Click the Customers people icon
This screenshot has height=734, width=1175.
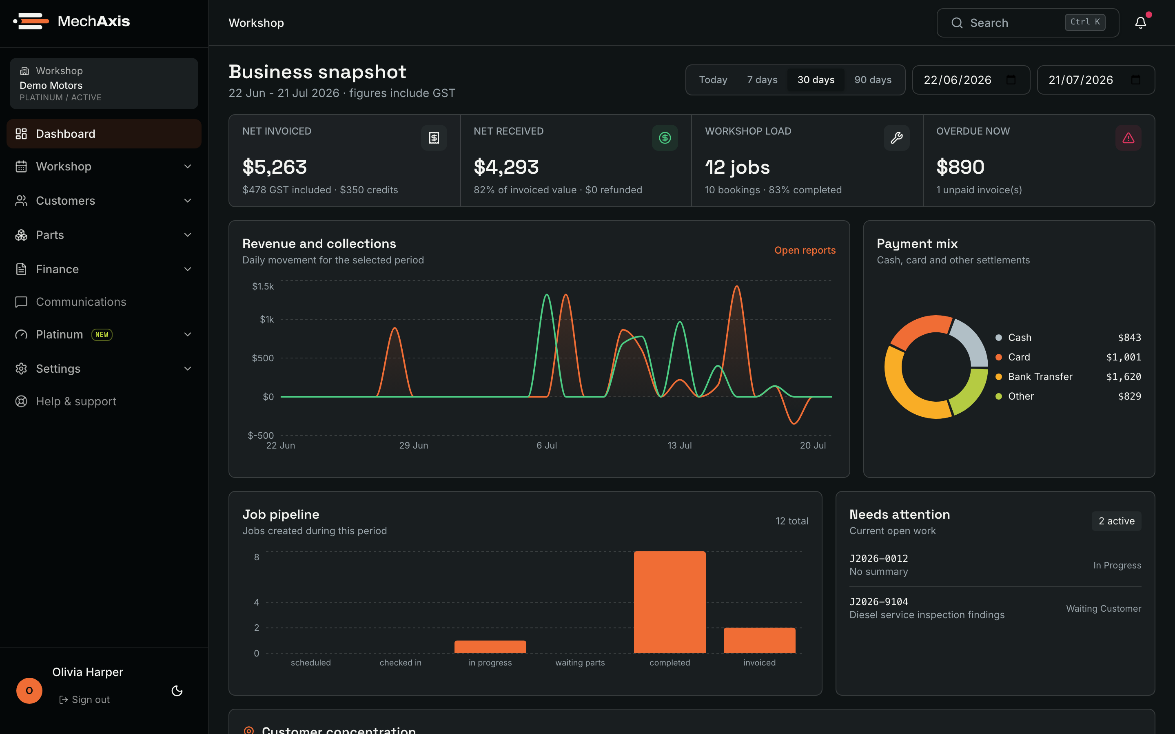click(x=21, y=201)
